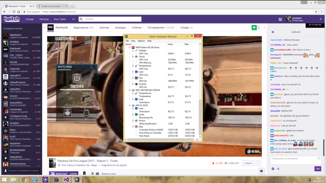The width and height of the screenshot is (326, 183).
Task: Switch to the Колекции tab
Action: click(x=120, y=27)
